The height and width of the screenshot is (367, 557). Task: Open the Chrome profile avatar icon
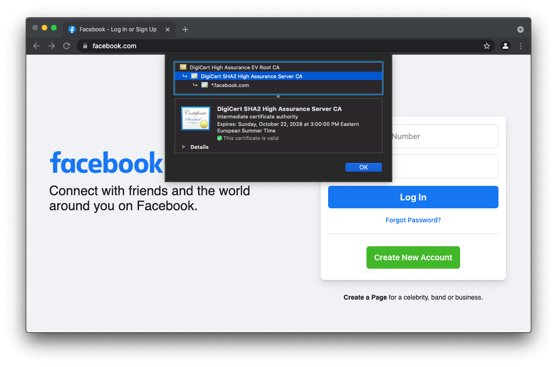(x=506, y=46)
